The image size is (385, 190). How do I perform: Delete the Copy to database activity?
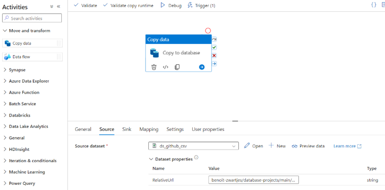tap(154, 67)
